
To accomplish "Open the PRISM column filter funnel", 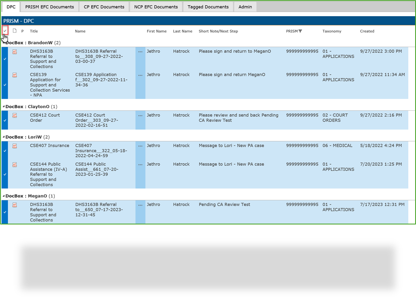I will [x=301, y=31].
